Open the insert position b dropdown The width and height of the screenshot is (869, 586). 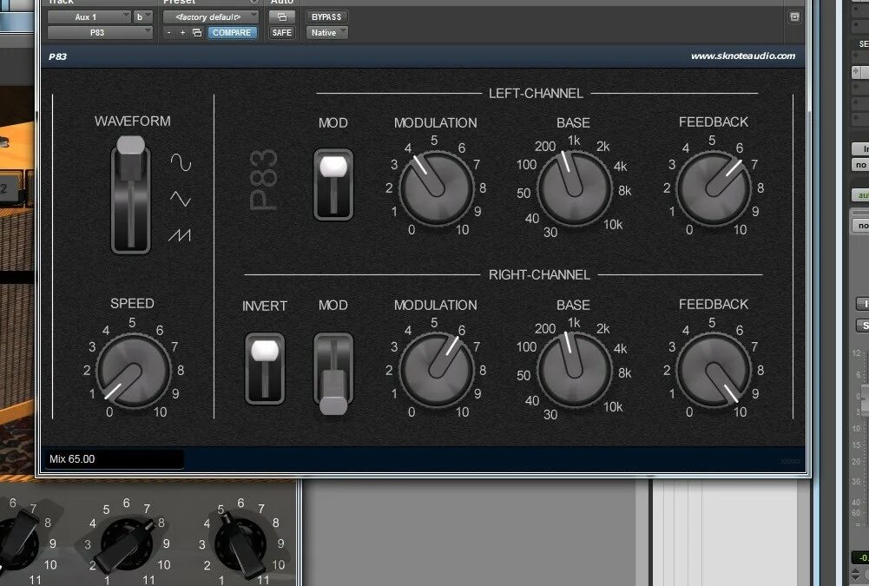(x=142, y=17)
